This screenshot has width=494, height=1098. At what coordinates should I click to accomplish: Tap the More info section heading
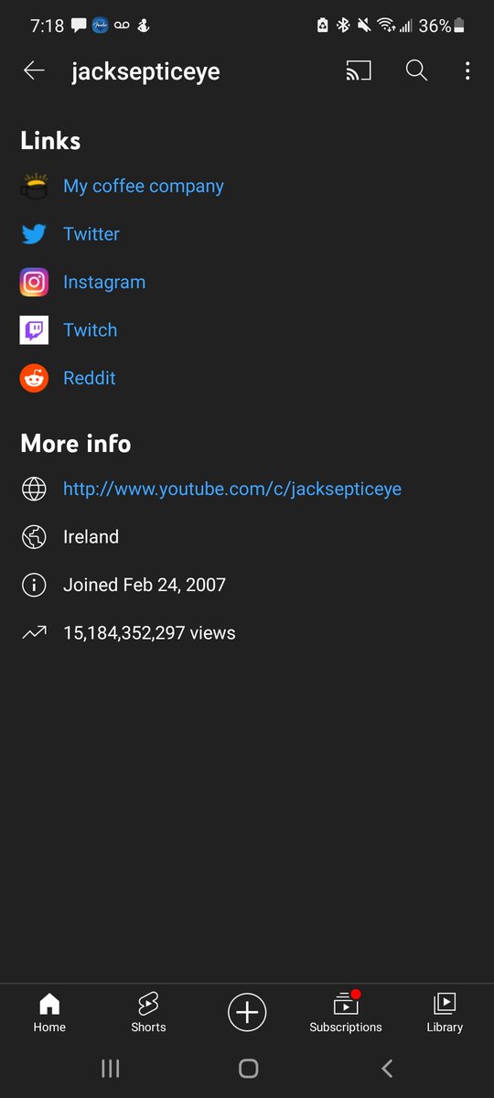pyautogui.click(x=76, y=444)
